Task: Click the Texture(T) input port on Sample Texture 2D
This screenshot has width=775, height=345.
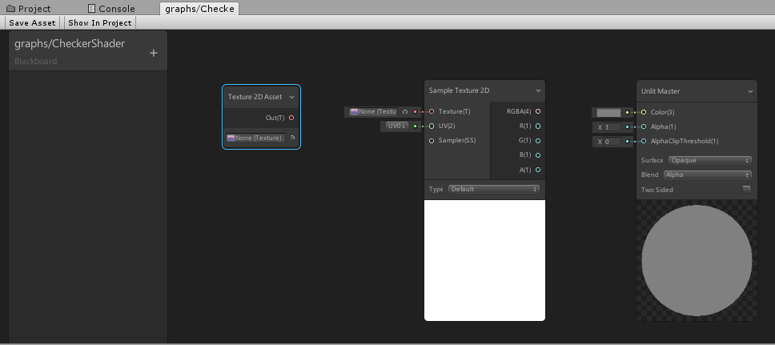Action: click(x=432, y=111)
